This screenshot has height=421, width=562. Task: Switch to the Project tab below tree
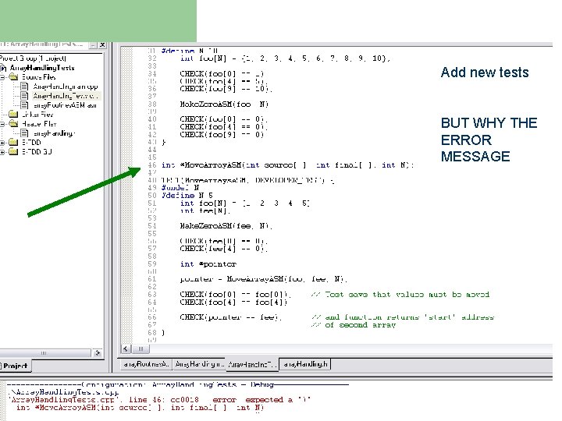point(16,366)
